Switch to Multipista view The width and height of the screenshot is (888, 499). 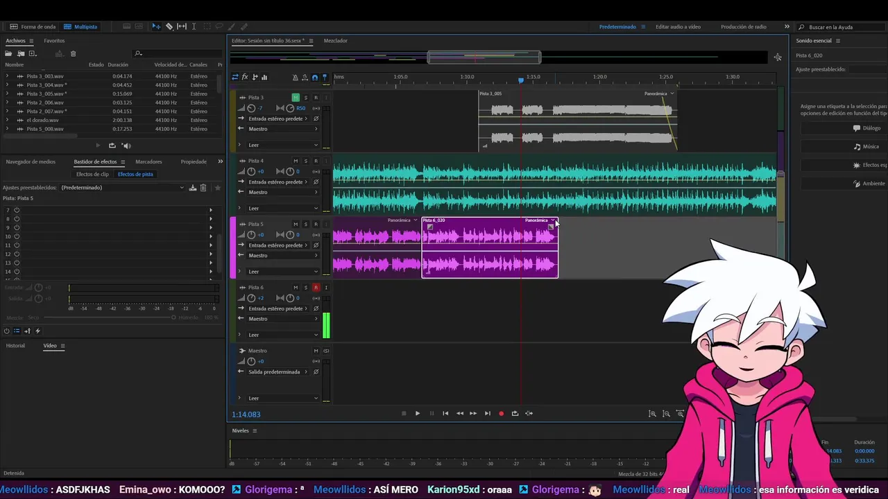click(x=80, y=26)
